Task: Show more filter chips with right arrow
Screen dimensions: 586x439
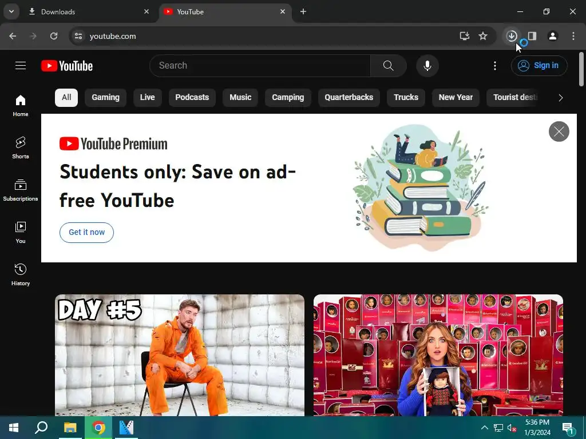Action: tap(560, 98)
